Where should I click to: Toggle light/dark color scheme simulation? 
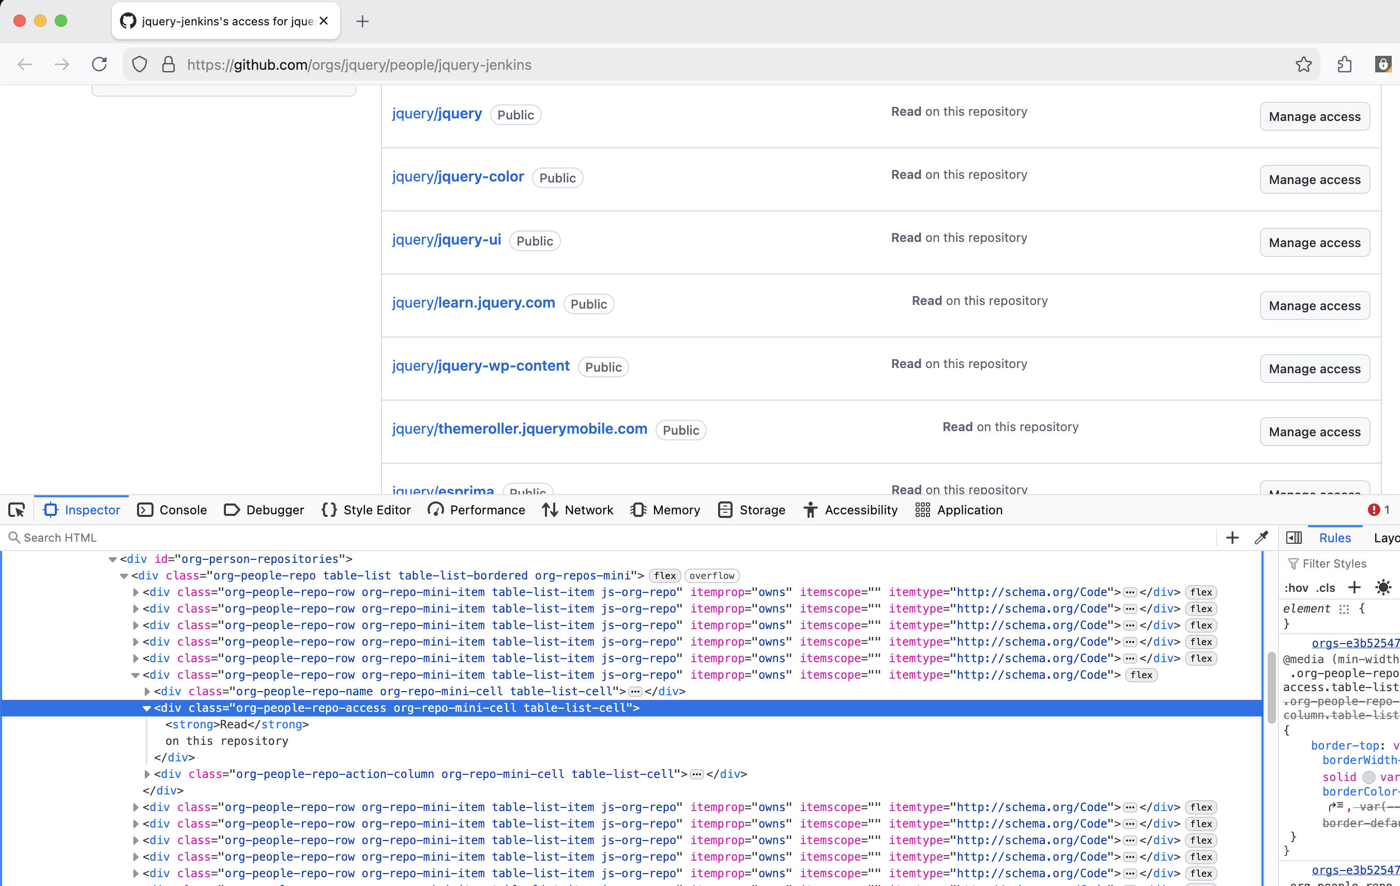1383,588
